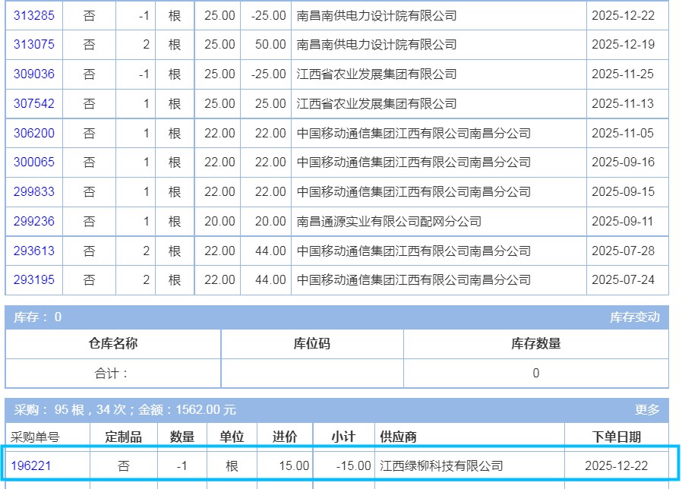Screen dimensions: 682x489
Task: Click the 供应商 column header
Action: click(x=398, y=437)
